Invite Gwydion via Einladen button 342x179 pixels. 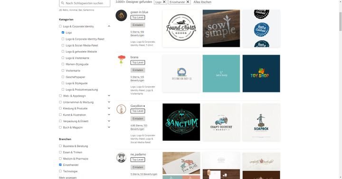coord(138,118)
